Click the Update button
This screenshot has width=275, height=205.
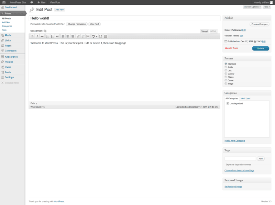261,48
